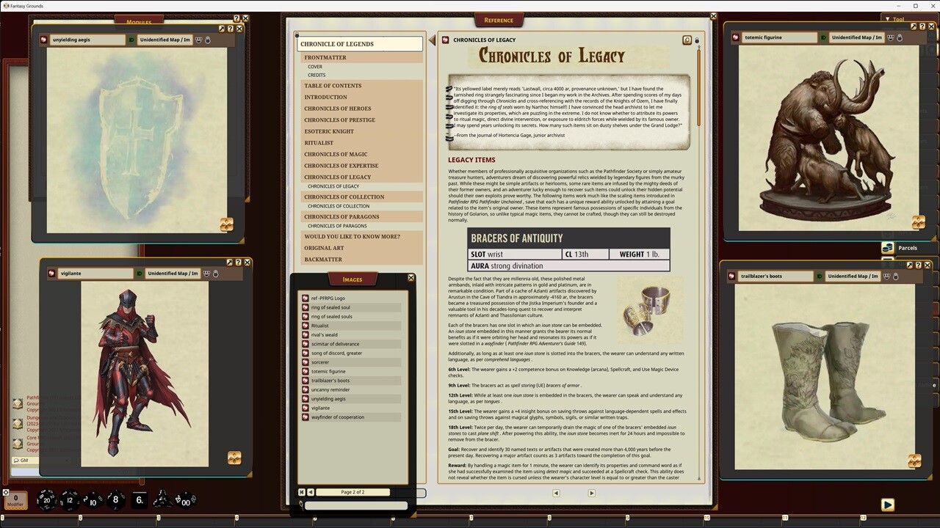Select the vigilante entry in the Images list
This screenshot has width=940, height=528.
(324, 408)
